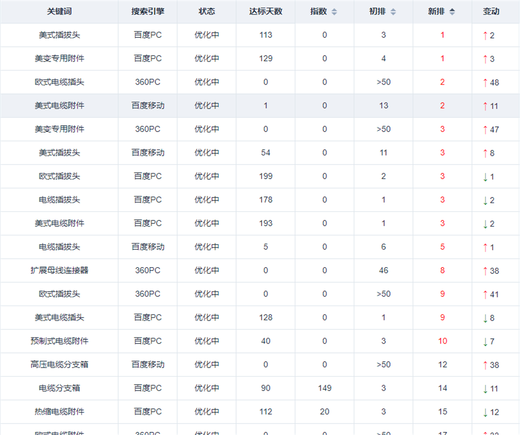Screen dimensions: 520x435
Task: Click the sort arrows beside 初排
Action: click(393, 11)
